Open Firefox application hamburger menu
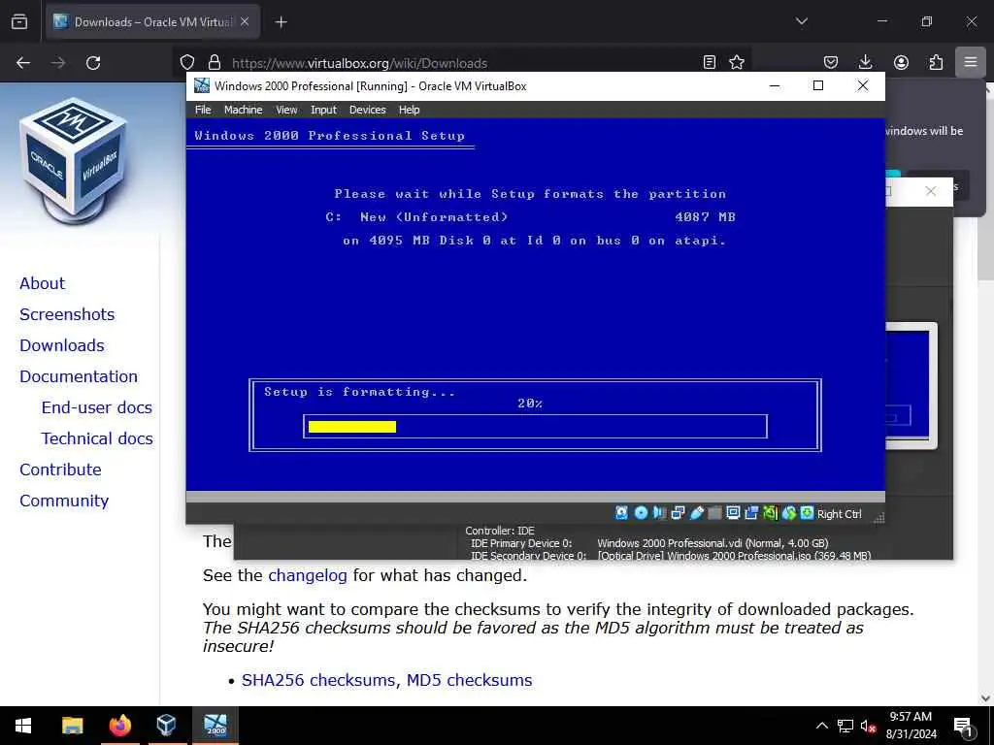994x745 pixels. coord(971,62)
